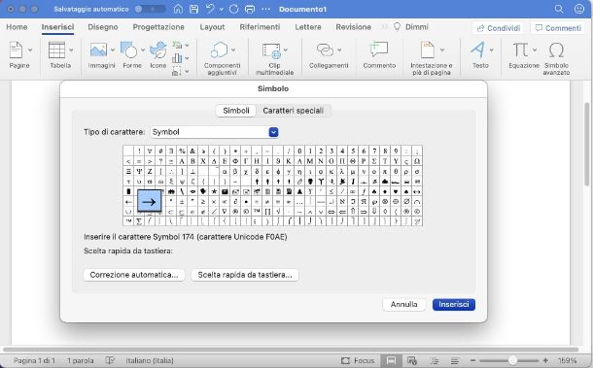Click Annulla to cancel the dialog
The height and width of the screenshot is (368, 593).
[403, 305]
